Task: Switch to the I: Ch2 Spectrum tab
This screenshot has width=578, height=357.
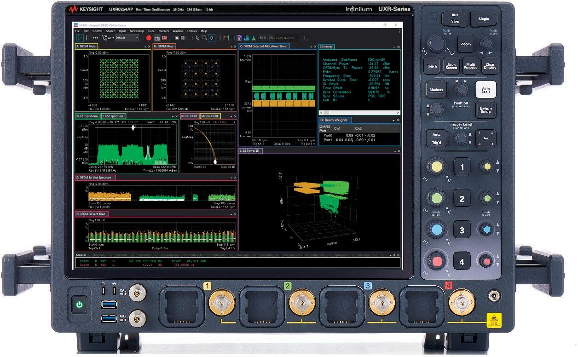Action: click(113, 116)
